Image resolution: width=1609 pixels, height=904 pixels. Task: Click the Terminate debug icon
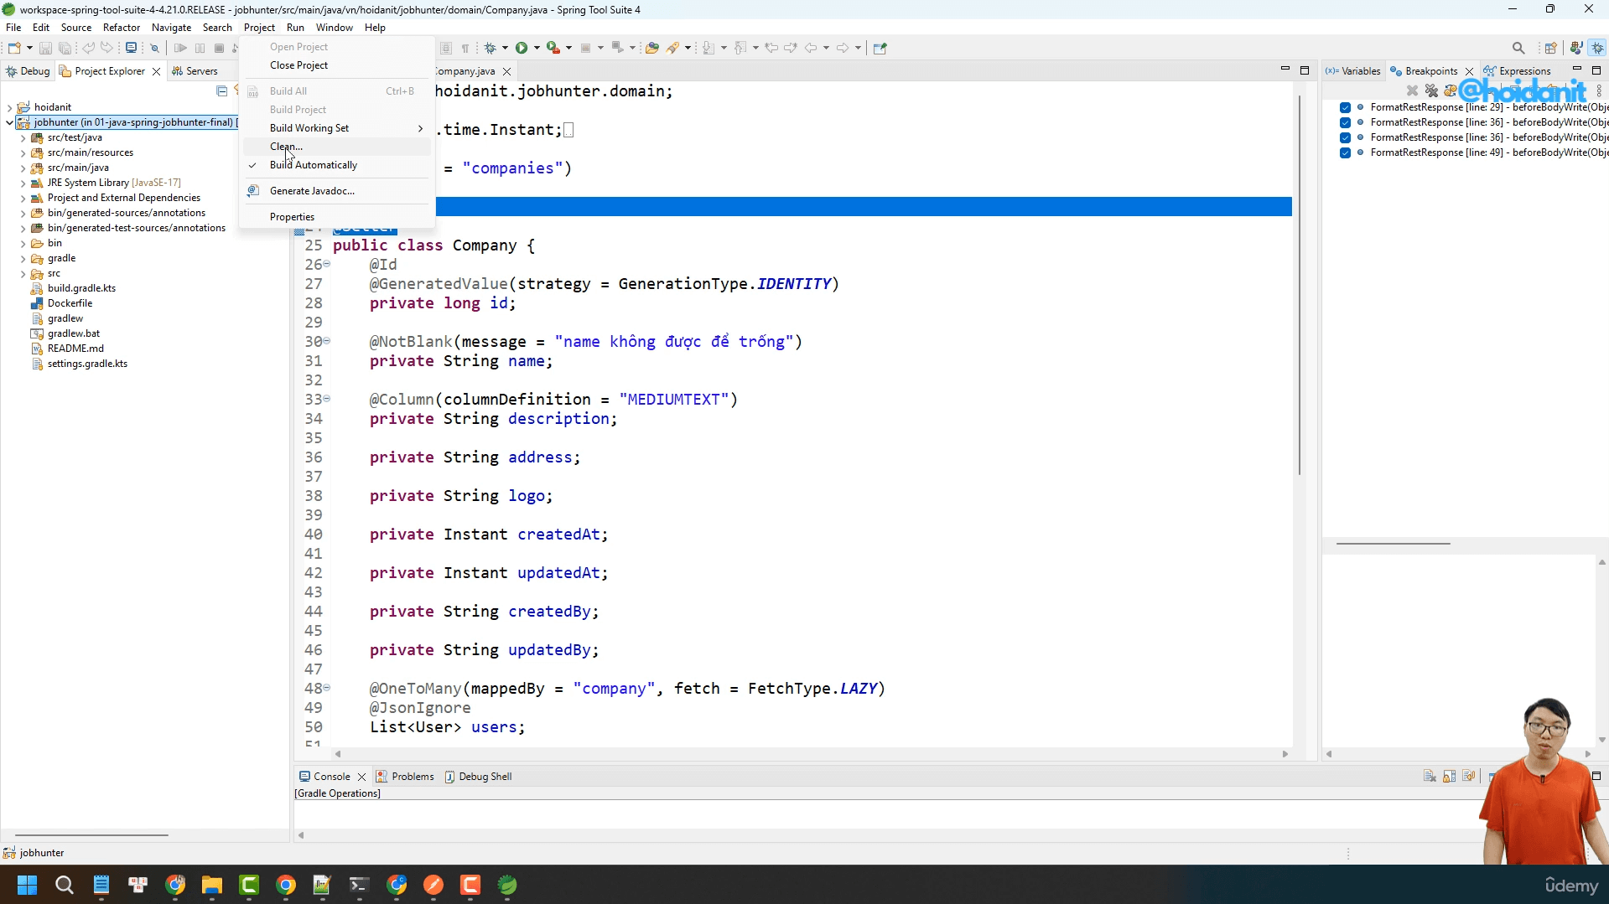[x=219, y=48]
